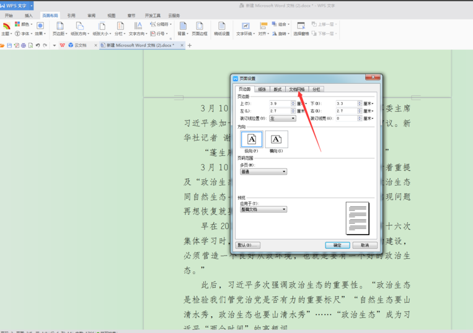The width and height of the screenshot is (473, 333).
Task: Switch to the 文档网格 tab in dialog
Action: click(297, 89)
